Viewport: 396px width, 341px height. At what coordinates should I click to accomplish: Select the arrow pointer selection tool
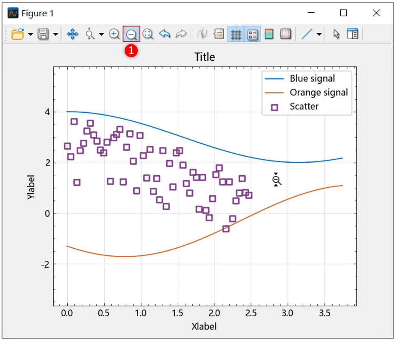point(336,34)
